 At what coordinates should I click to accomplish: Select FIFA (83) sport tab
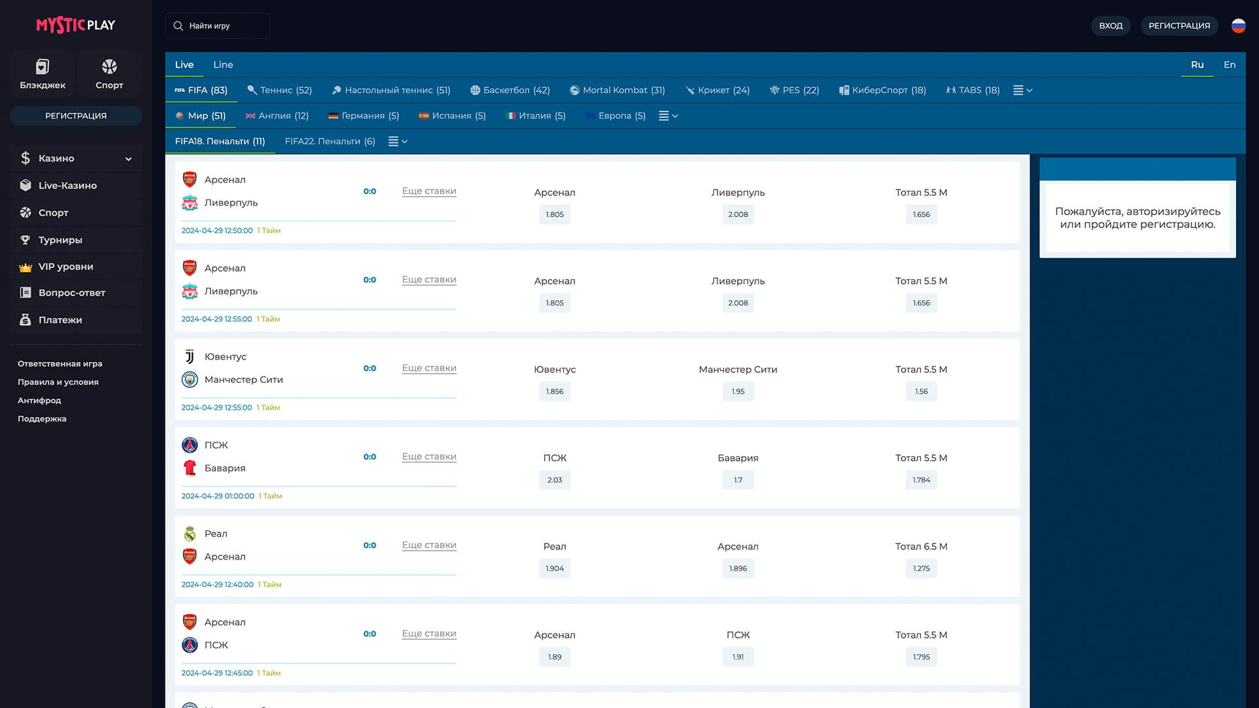[x=201, y=90]
